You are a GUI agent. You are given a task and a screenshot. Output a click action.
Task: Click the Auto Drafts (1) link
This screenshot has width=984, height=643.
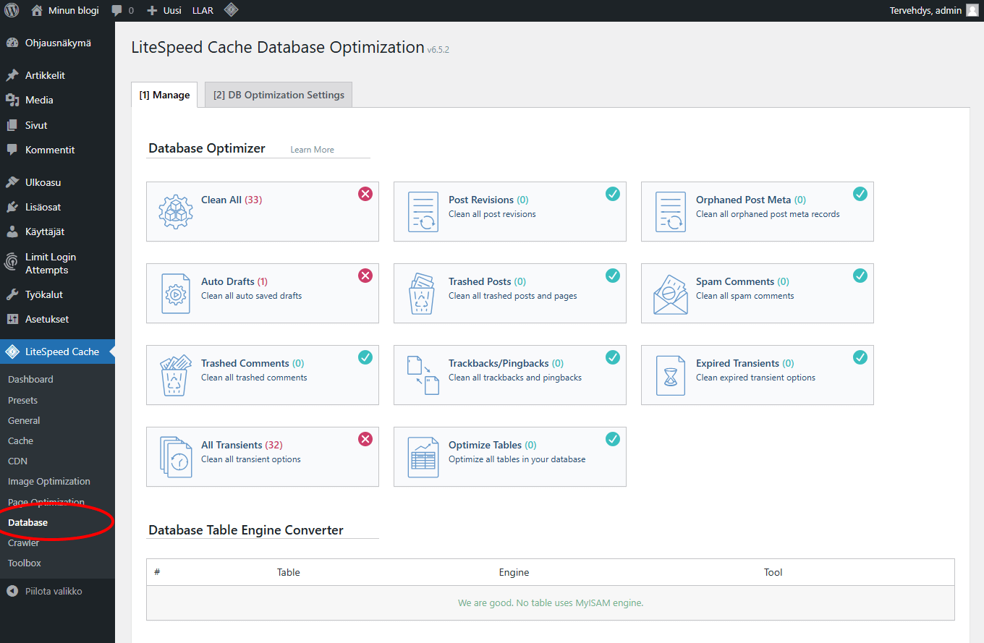tap(234, 281)
